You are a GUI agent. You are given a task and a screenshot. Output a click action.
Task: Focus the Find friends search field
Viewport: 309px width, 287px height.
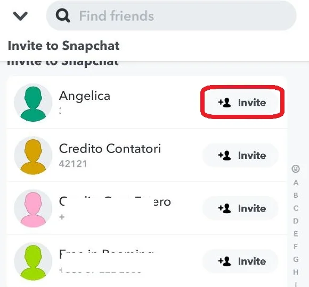coord(171,16)
